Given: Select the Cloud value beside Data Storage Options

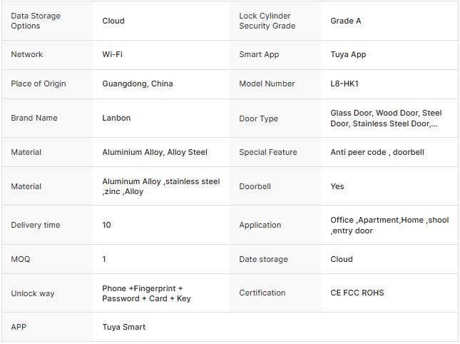Looking at the screenshot, I should (113, 21).
